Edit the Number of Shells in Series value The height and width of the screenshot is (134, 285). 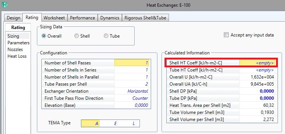pyautogui.click(x=132, y=70)
